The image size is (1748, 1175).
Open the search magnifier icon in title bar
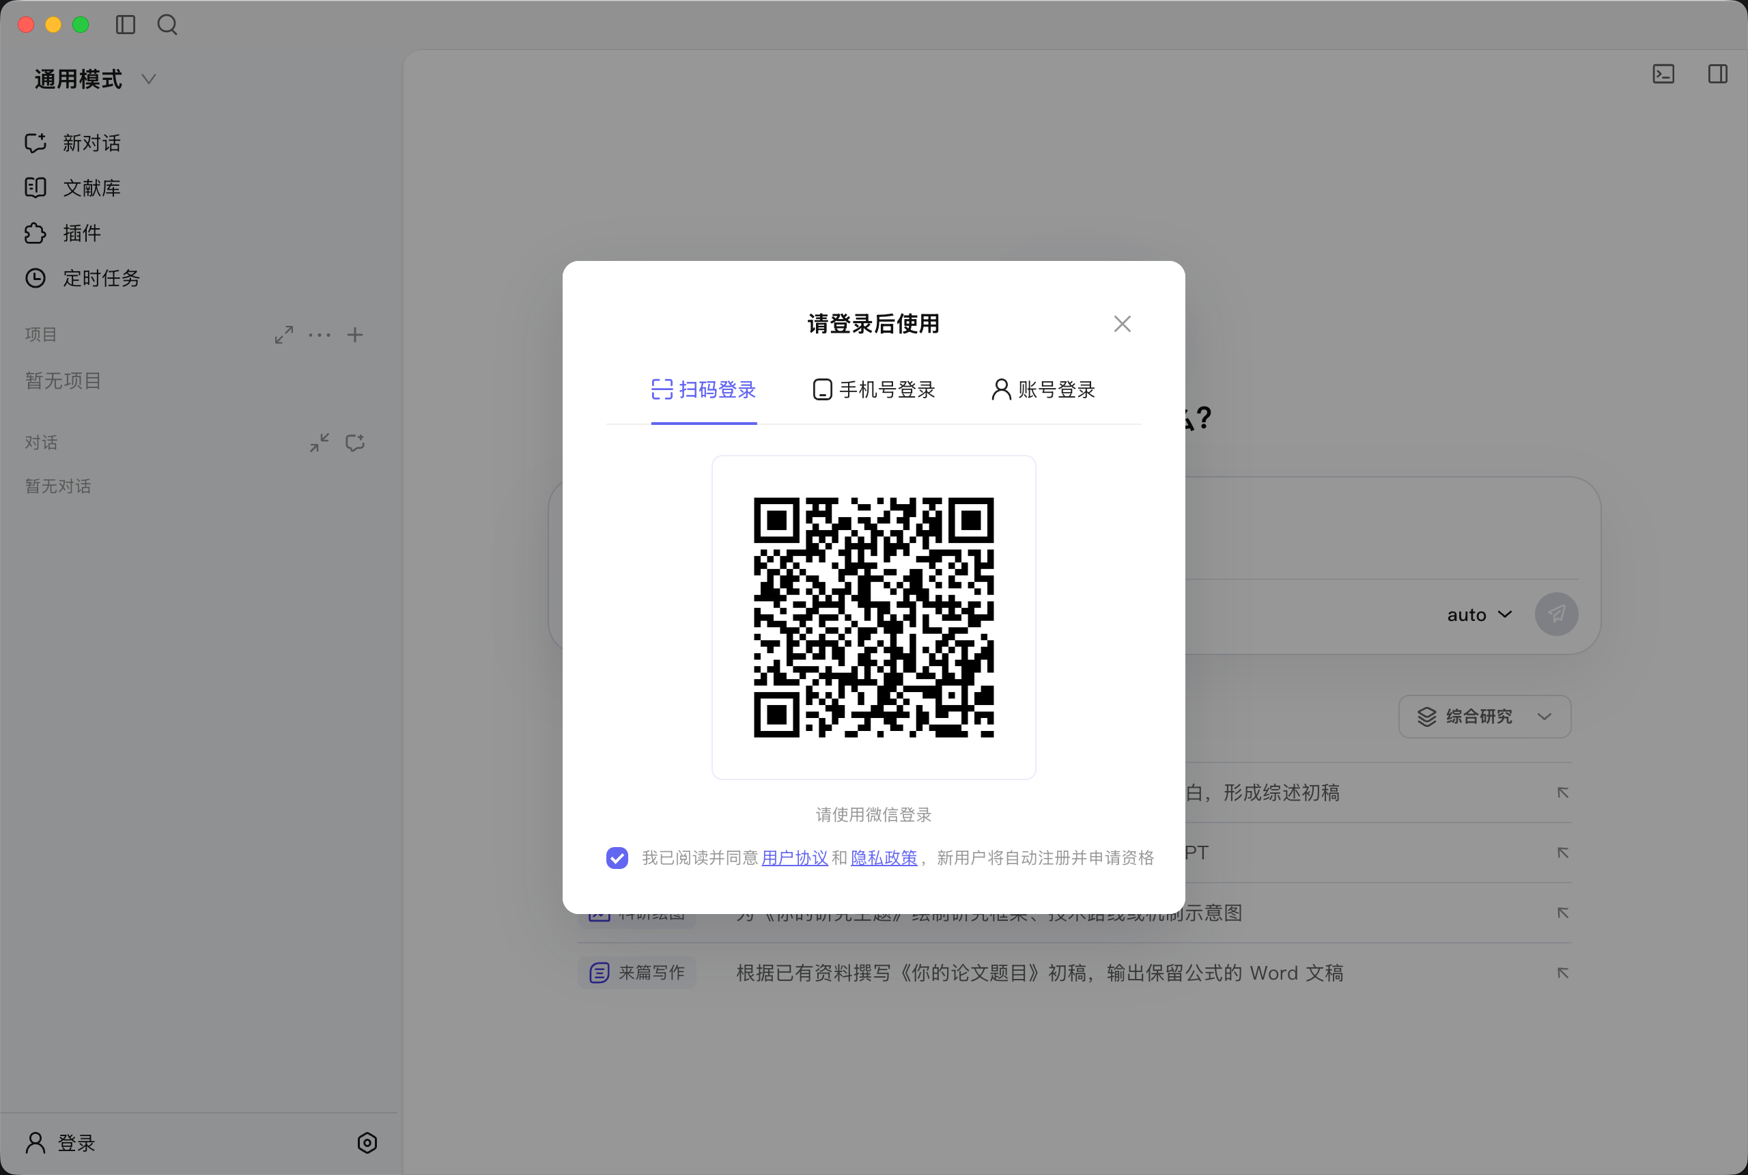click(167, 25)
